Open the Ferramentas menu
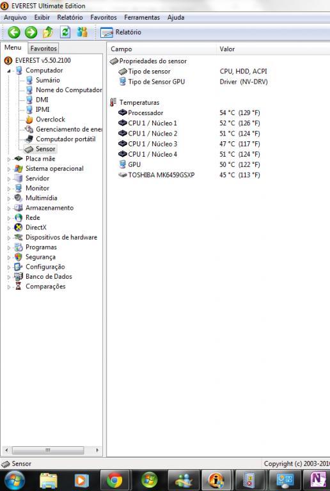The height and width of the screenshot is (491, 330). click(x=142, y=17)
